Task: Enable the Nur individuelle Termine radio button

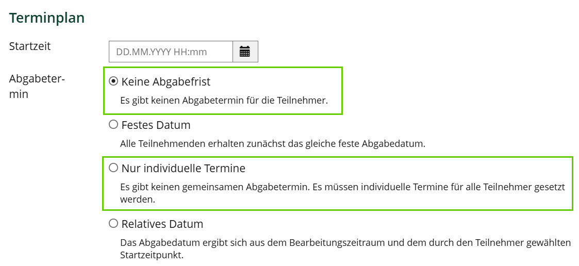Action: (113, 168)
